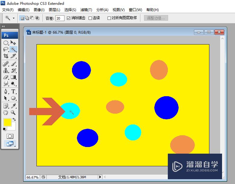
Task: Select the Dodge tool
Action: pyautogui.click(x=13, y=84)
